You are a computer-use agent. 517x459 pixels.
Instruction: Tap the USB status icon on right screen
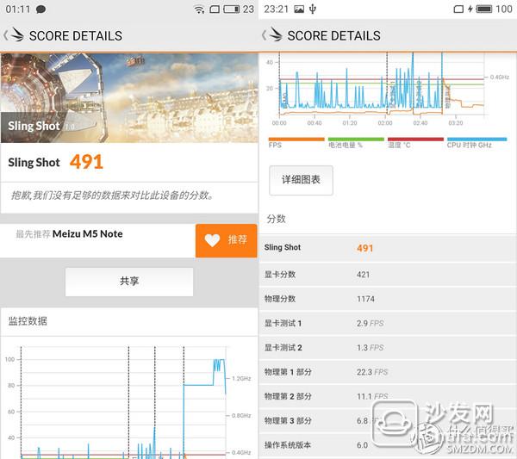(313, 9)
